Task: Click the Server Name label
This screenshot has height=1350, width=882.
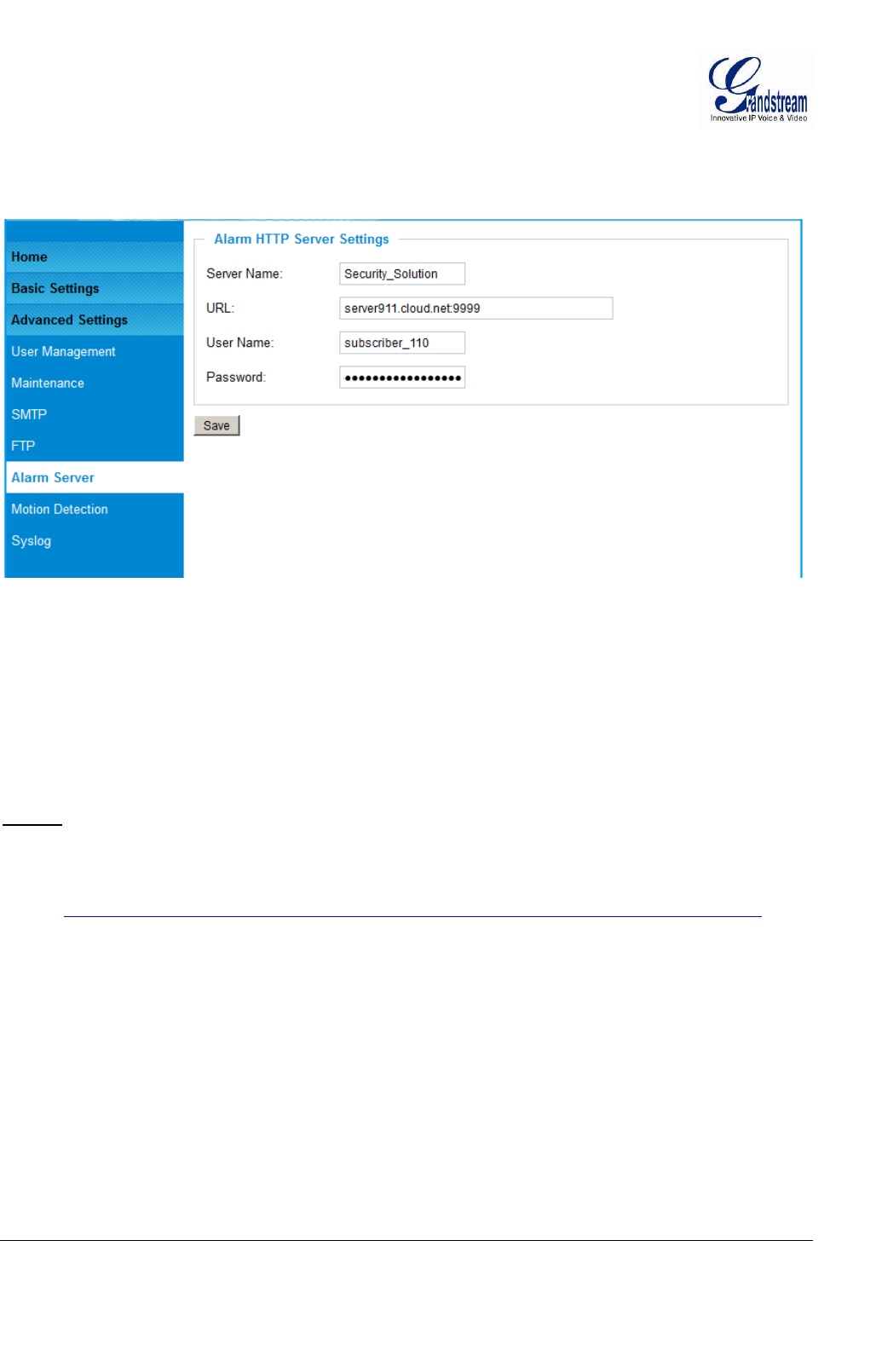Action: (x=245, y=274)
